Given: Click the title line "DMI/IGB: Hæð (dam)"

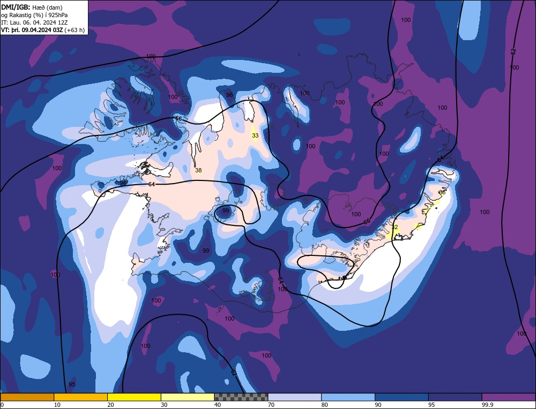Looking at the screenshot, I should point(32,7).
